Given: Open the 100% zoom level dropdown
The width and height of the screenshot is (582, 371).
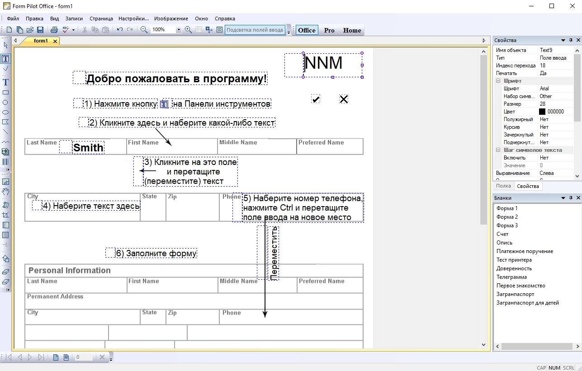Looking at the screenshot, I should click(x=178, y=30).
